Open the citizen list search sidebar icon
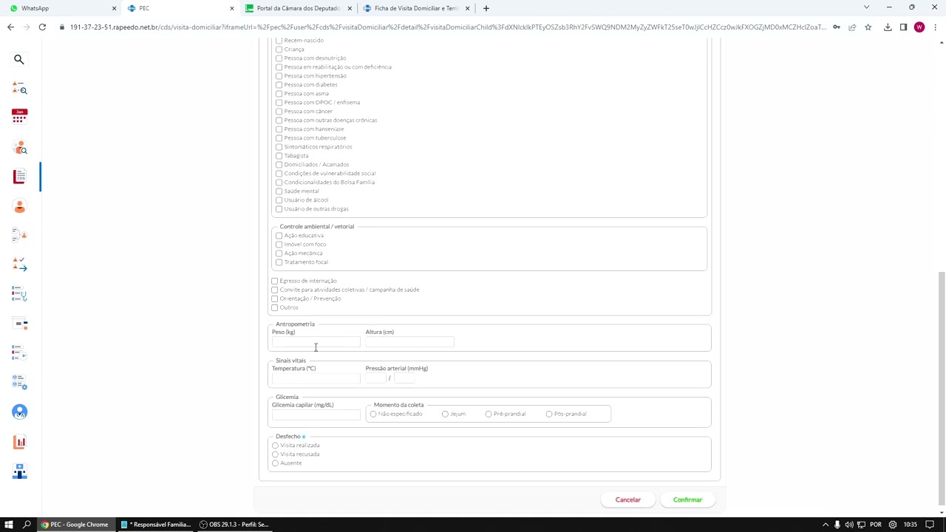946x532 pixels. pos(19,89)
